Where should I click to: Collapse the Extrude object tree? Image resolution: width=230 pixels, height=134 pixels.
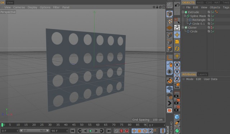[x=183, y=12]
